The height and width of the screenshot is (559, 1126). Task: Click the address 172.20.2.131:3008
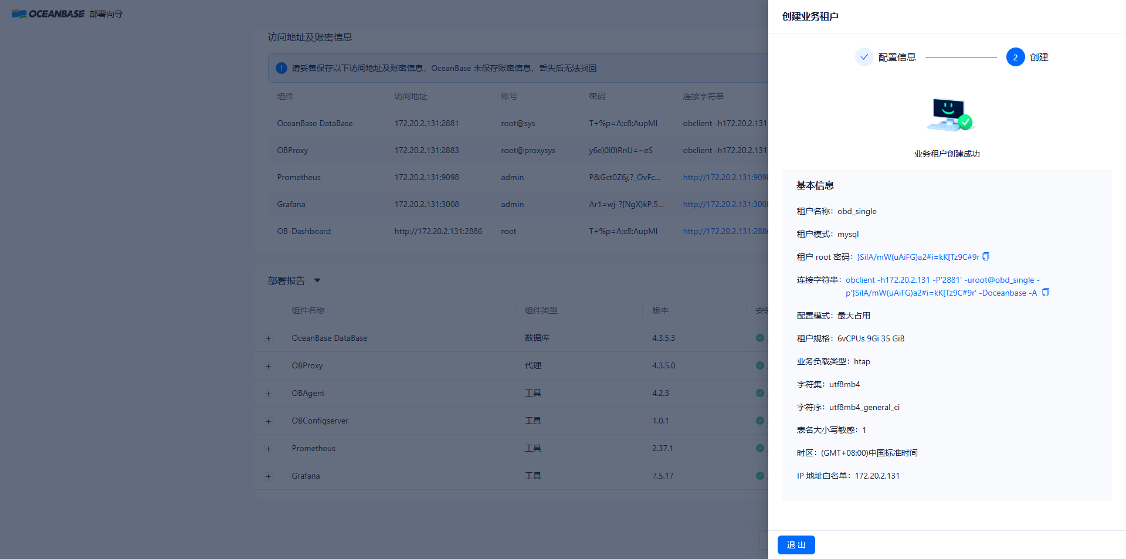(426, 204)
